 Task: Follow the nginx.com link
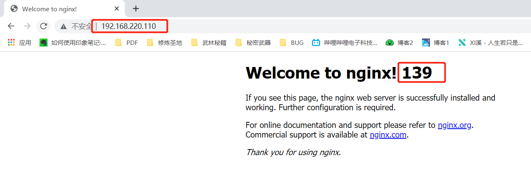tap(388, 135)
